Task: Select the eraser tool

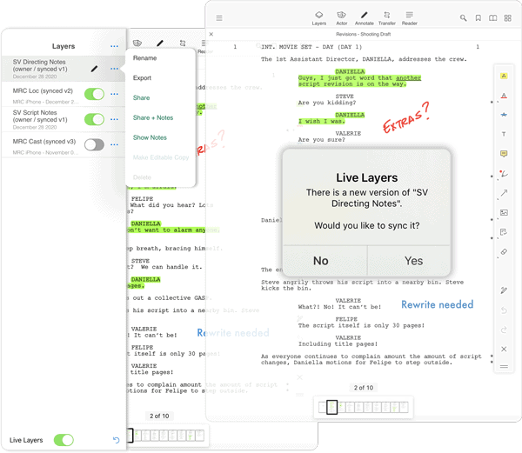Action: coord(504,252)
